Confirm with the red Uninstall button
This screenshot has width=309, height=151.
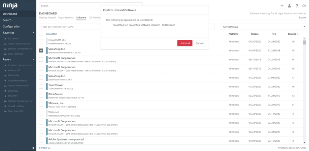tap(185, 43)
